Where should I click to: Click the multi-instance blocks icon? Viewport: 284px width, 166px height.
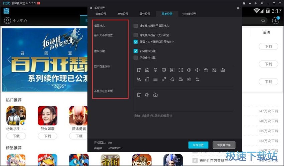coord(147,79)
